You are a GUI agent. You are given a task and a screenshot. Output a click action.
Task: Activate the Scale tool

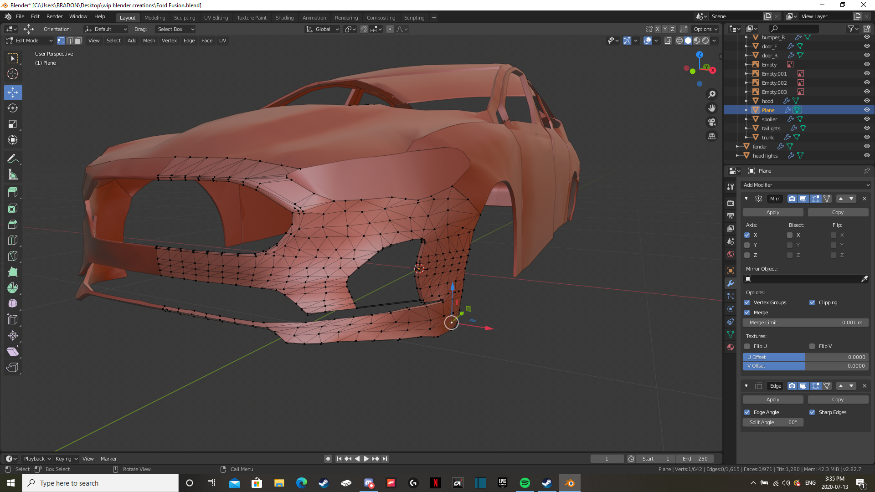coord(13,124)
